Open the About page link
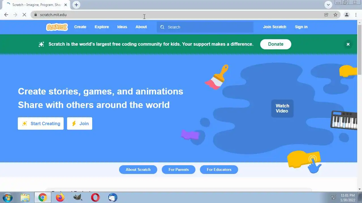 coord(141,27)
